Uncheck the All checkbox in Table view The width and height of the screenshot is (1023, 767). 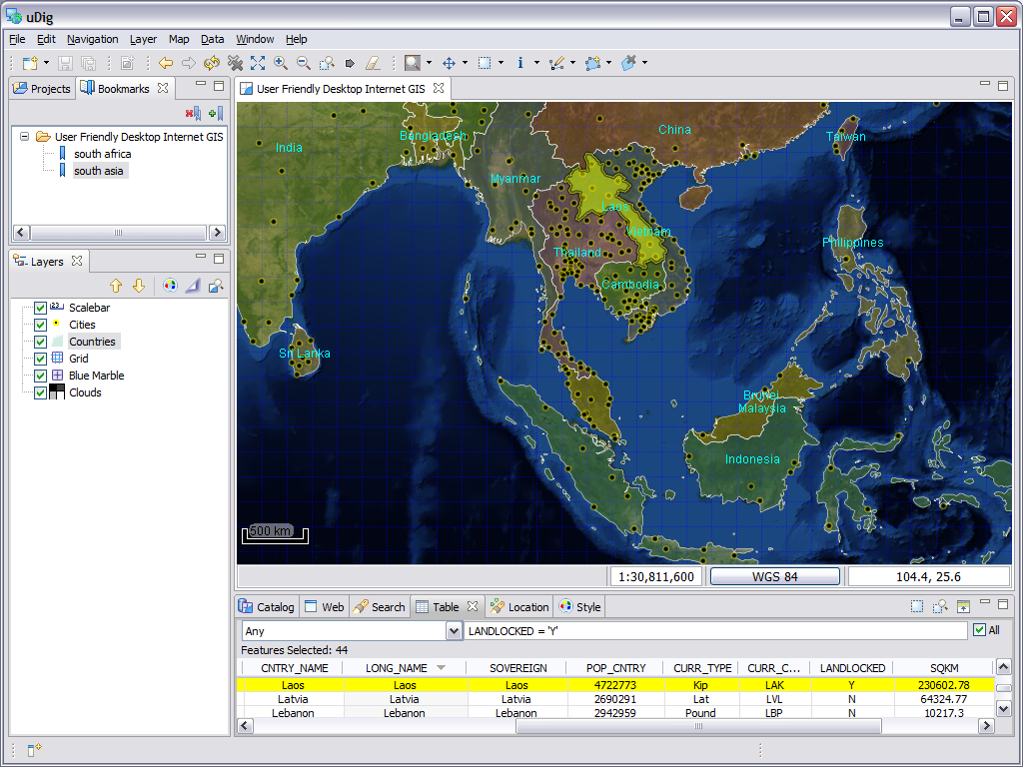(978, 630)
